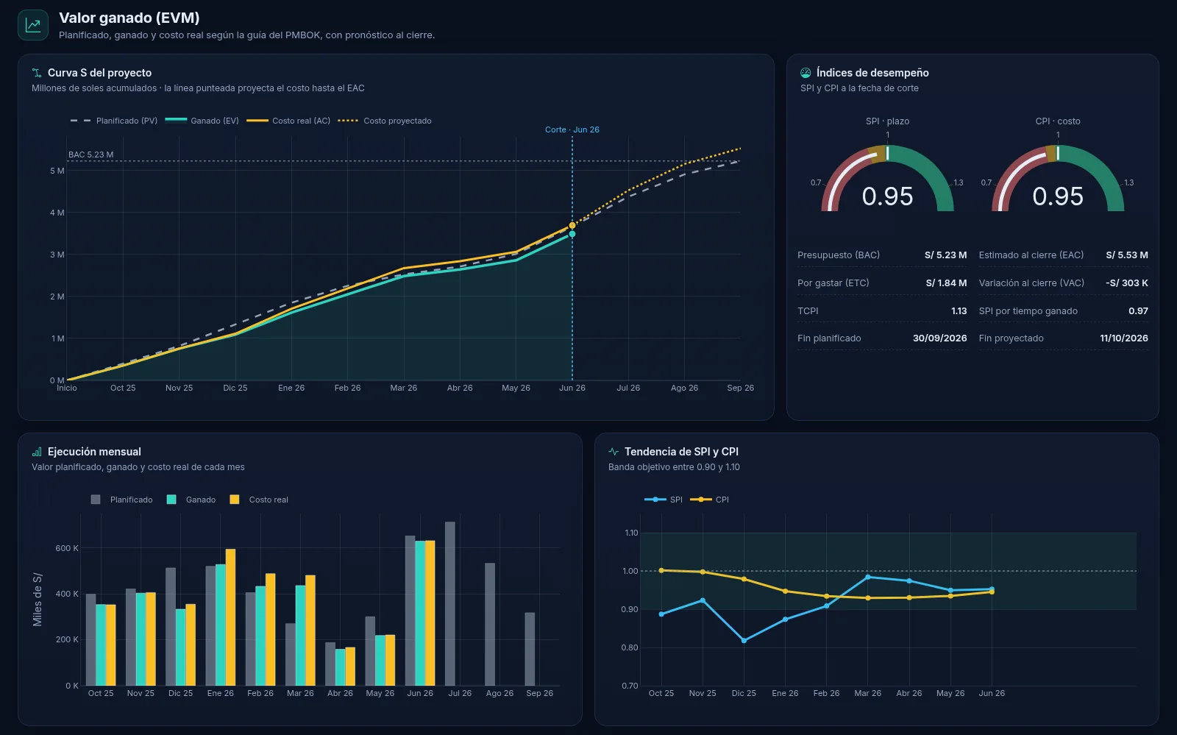The height and width of the screenshot is (735, 1177).
Task: Click the BAC 5.23 M reference label
Action: [x=90, y=155]
